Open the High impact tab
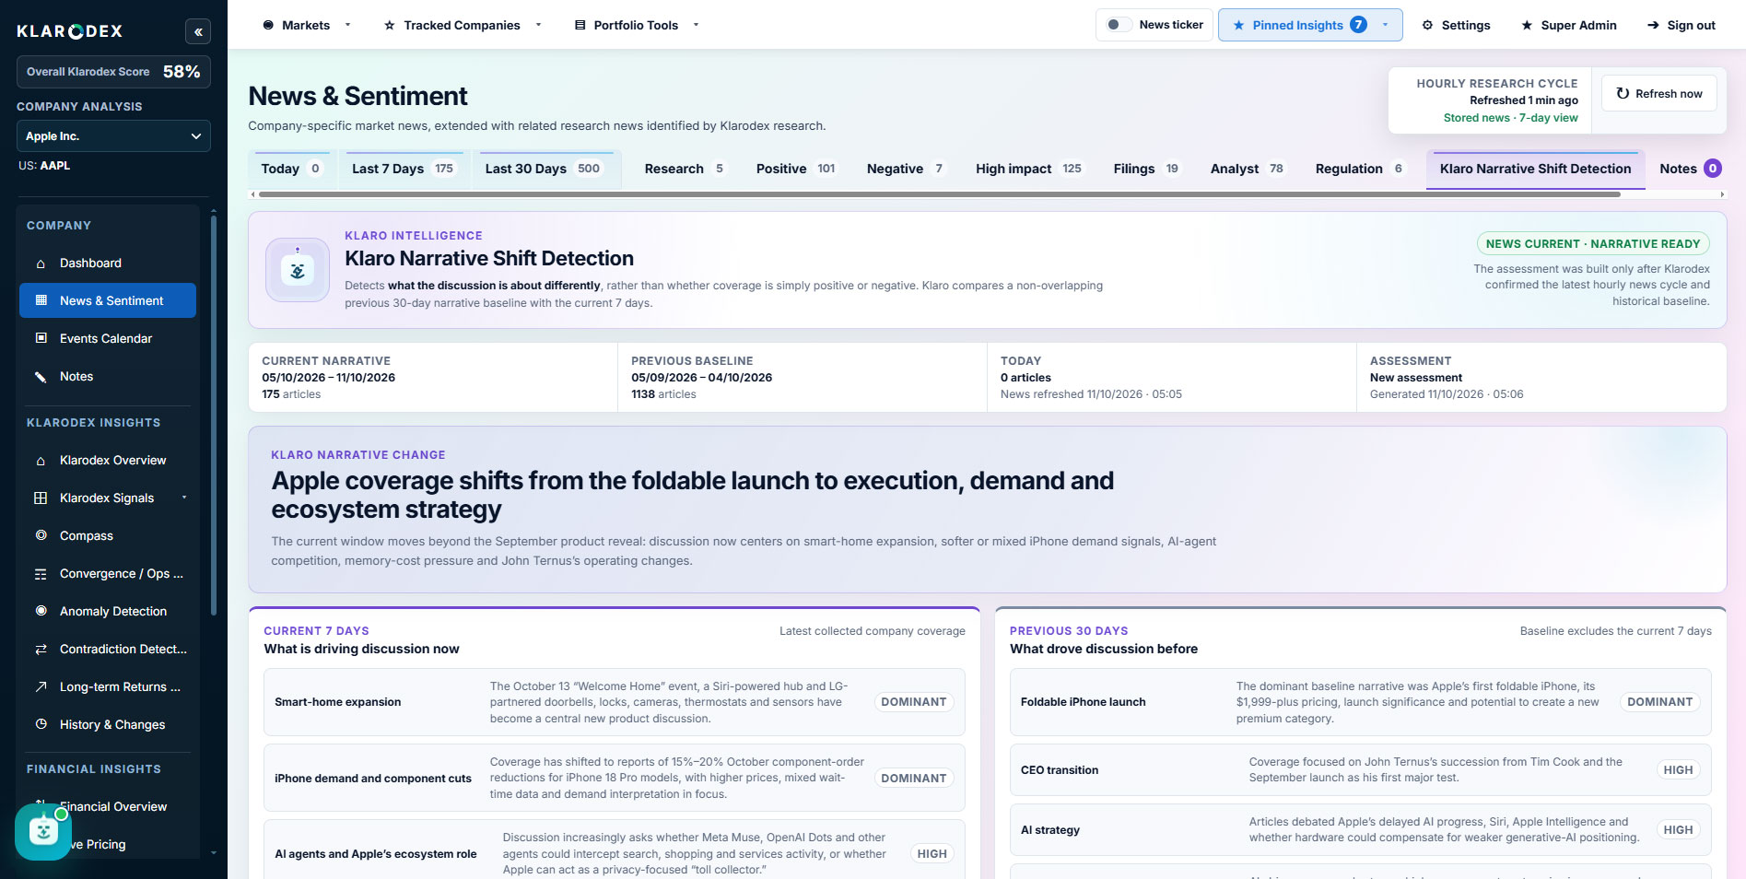Image resolution: width=1746 pixels, height=879 pixels. 1029,169
